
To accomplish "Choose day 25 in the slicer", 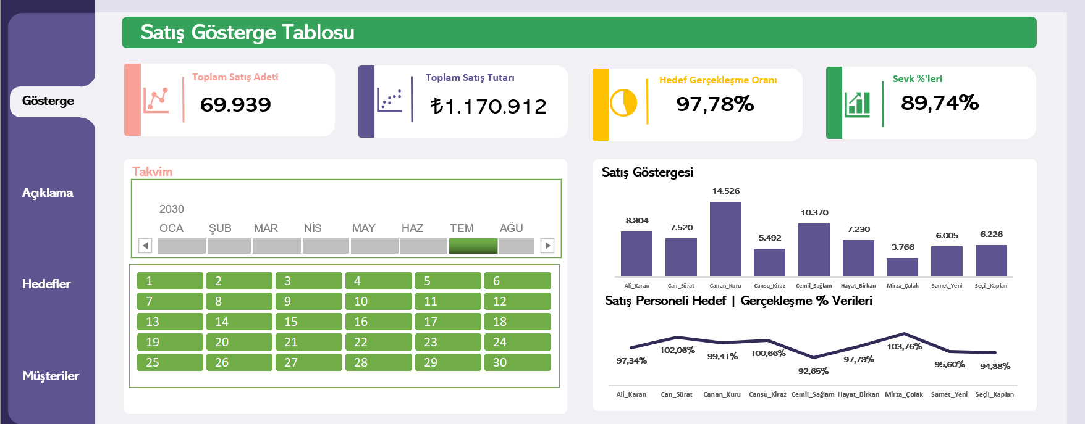I will tap(170, 362).
